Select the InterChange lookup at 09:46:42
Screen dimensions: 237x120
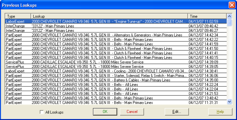pyautogui.click(x=116, y=26)
